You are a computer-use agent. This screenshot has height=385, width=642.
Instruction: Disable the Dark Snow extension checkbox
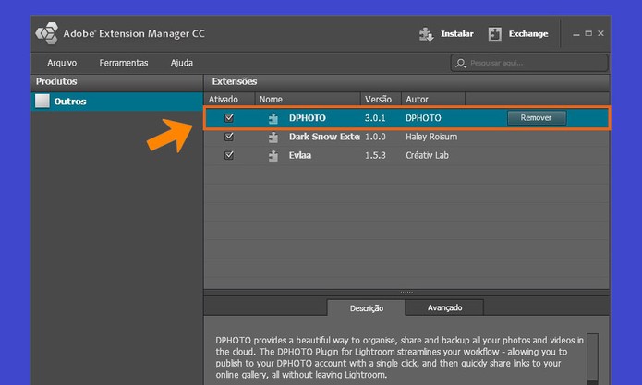(229, 137)
